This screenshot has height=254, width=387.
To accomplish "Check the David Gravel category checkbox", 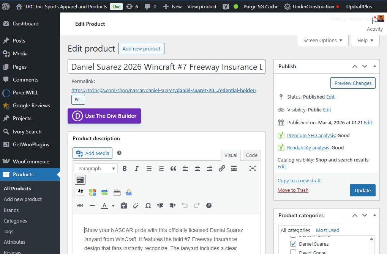I will [x=293, y=252].
